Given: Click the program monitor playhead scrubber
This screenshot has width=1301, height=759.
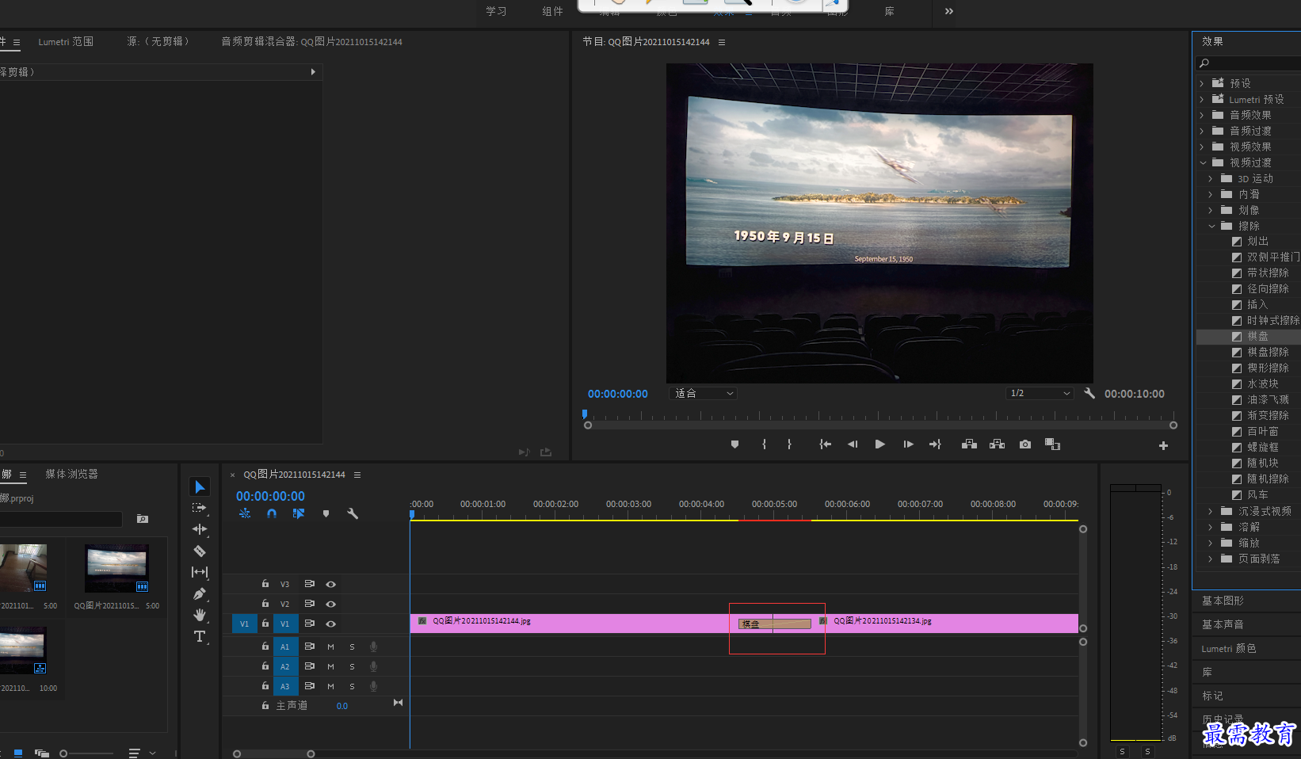Looking at the screenshot, I should coord(585,414).
